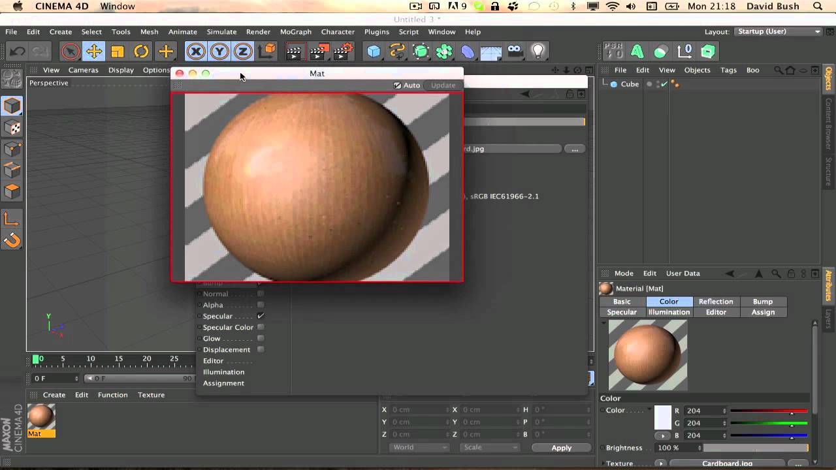Image resolution: width=836 pixels, height=470 pixels.
Task: Add a Cube primitive object
Action: 374,52
